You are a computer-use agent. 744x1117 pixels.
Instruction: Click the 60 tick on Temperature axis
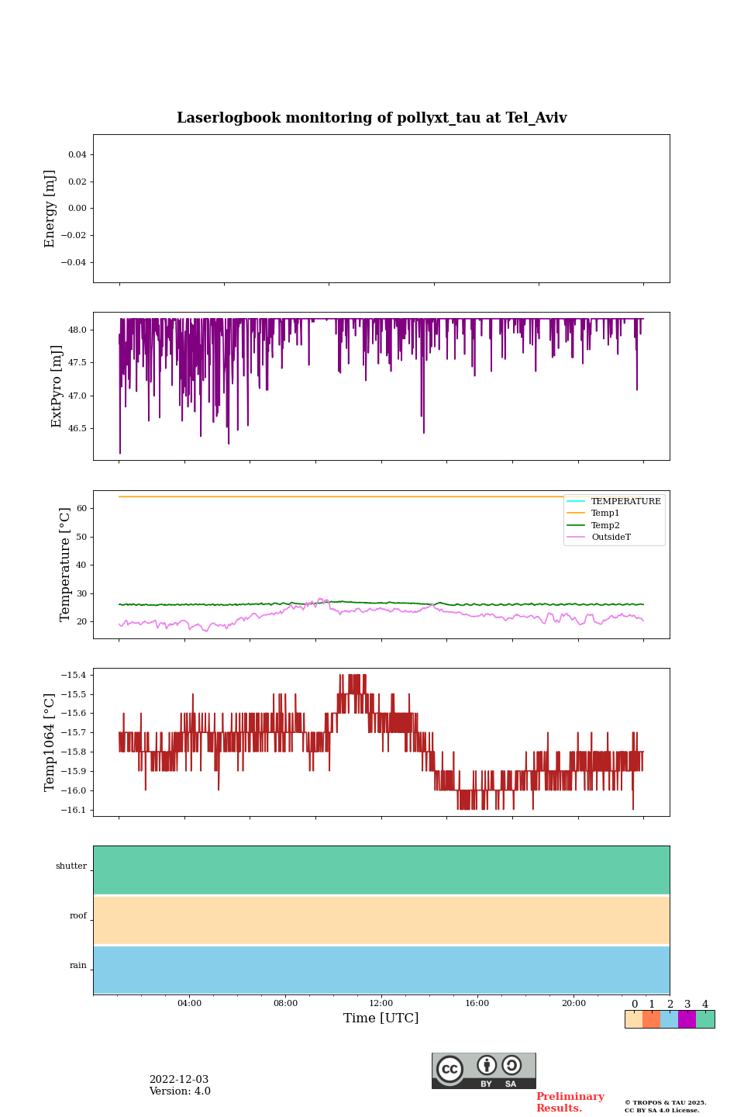click(82, 509)
